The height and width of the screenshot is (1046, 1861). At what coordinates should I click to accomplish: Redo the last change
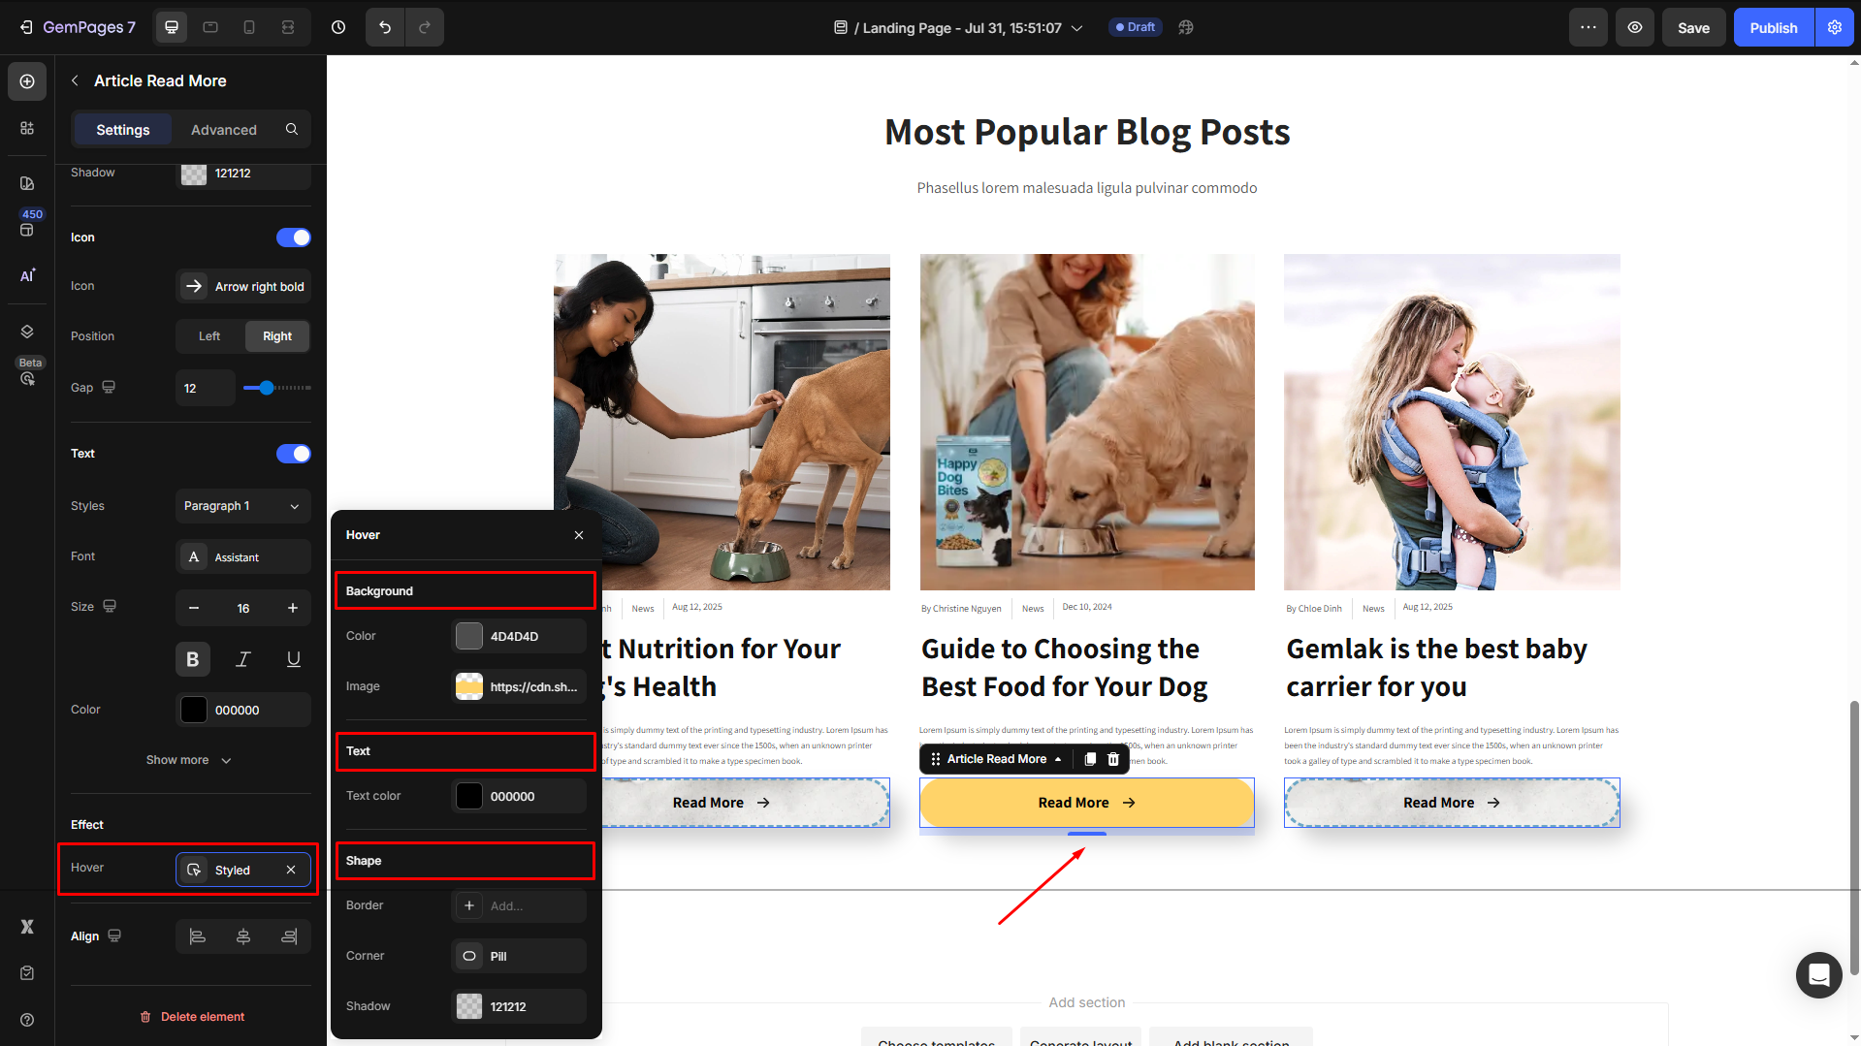click(x=425, y=27)
